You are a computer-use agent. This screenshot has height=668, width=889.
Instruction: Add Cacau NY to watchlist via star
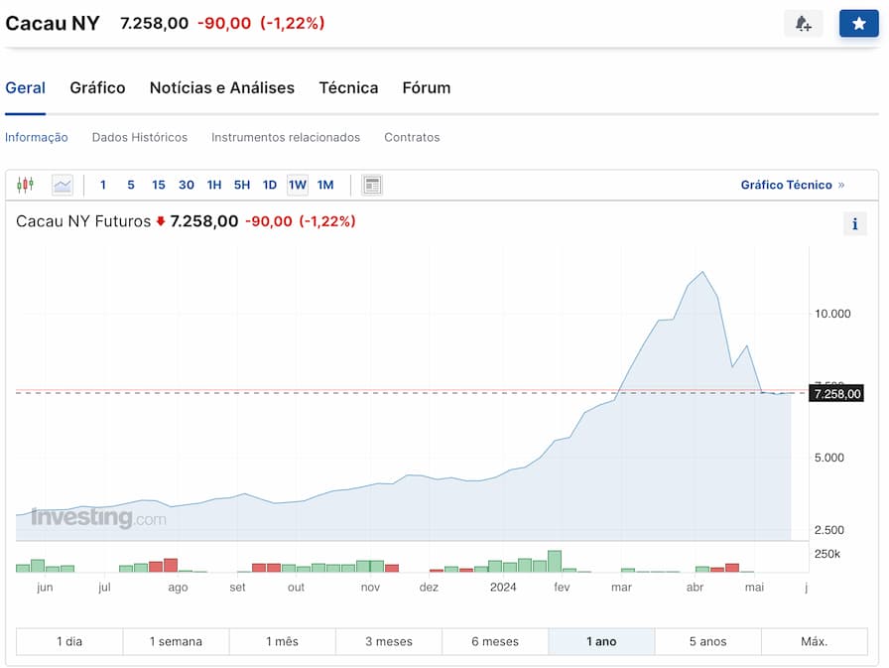(x=858, y=24)
